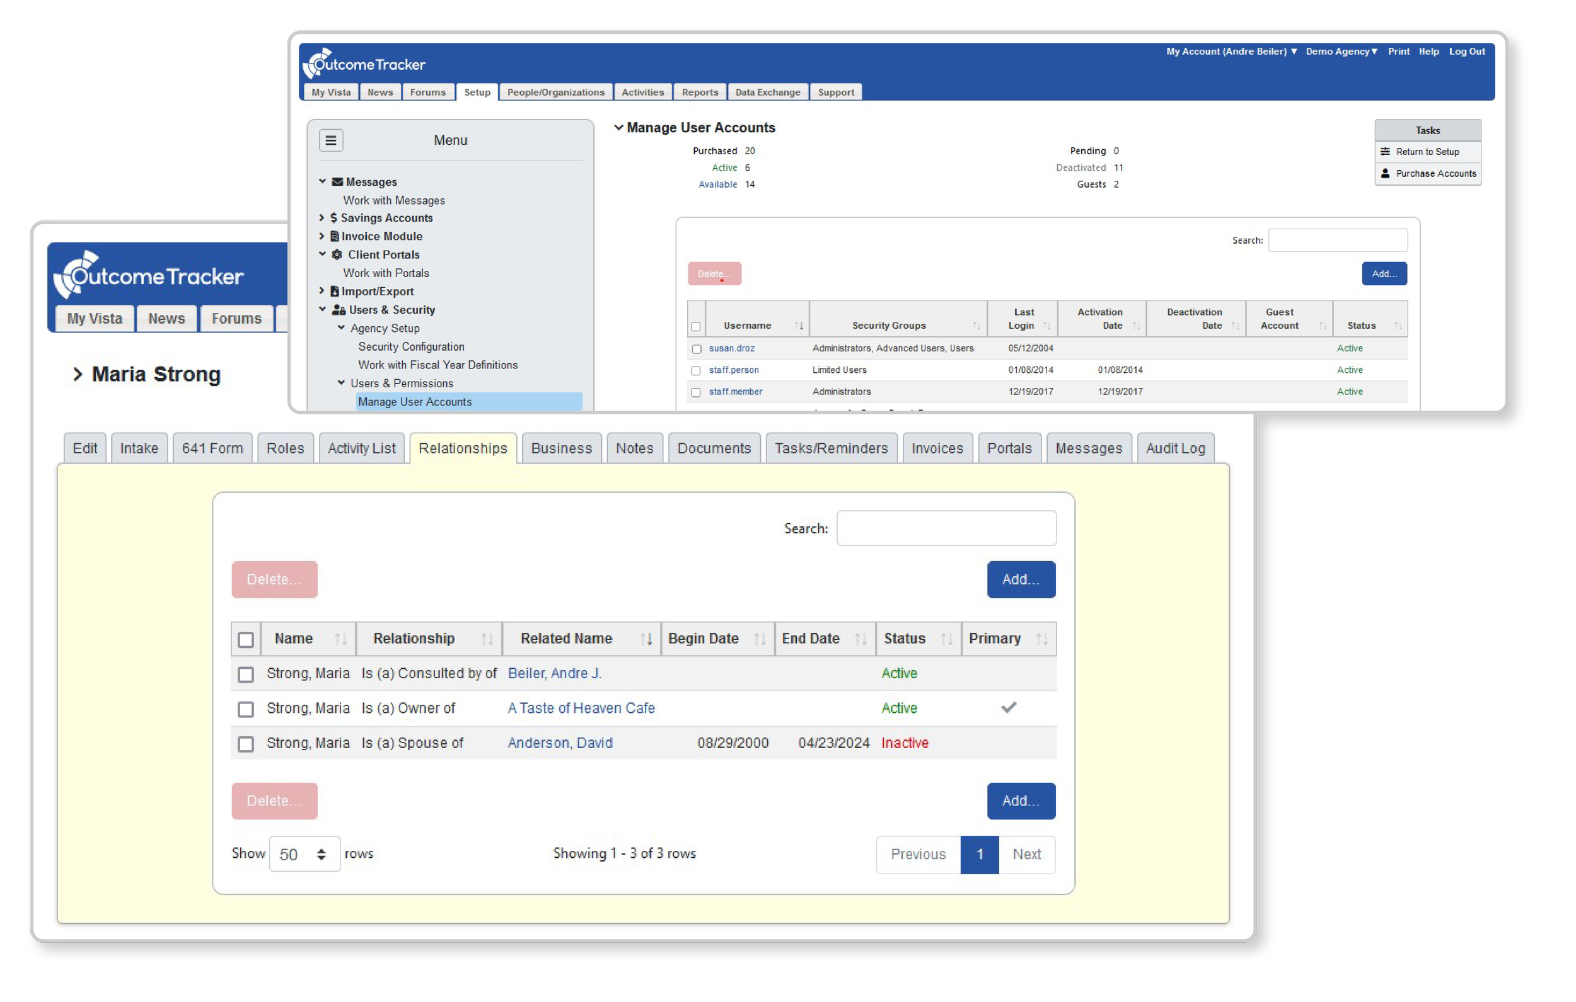Click the Return to Setup sliders icon
Screen dimensions: 1576x1002
1385,152
